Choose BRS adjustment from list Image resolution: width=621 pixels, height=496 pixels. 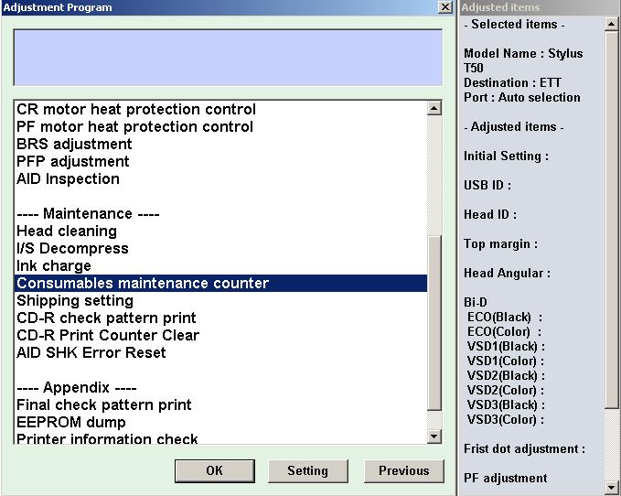tap(74, 145)
